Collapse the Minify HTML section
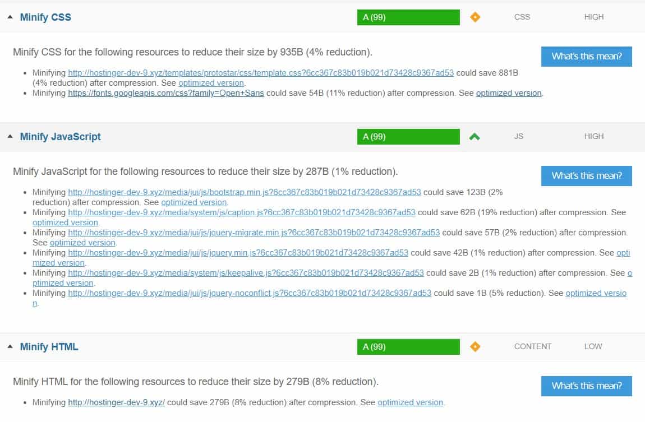Viewport: 645px width, 422px height. click(x=10, y=346)
